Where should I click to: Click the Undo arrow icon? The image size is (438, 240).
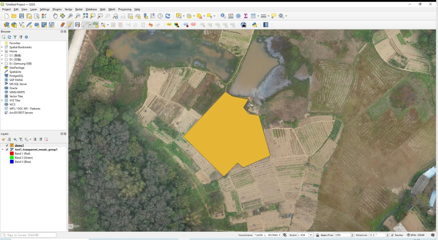150,25
